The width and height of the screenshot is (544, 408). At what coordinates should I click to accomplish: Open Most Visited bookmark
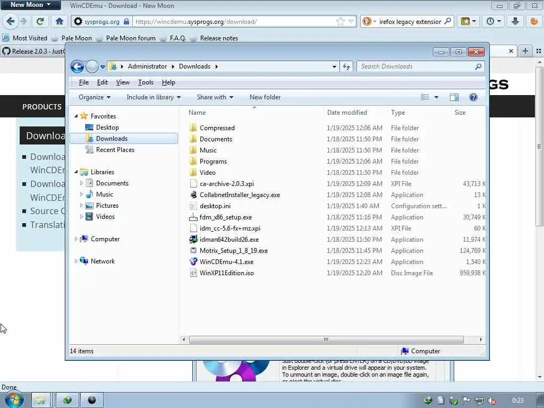tap(24, 38)
